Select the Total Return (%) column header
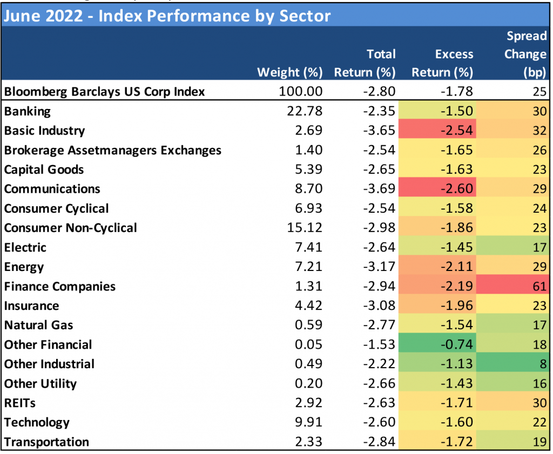The height and width of the screenshot is (454, 553). pos(365,63)
